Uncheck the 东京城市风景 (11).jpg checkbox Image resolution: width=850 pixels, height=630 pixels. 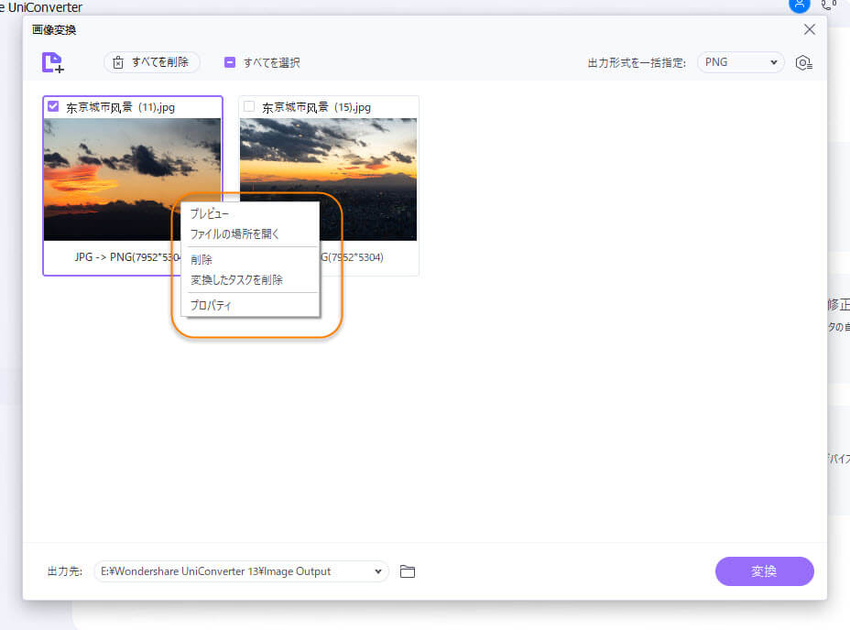click(x=53, y=106)
